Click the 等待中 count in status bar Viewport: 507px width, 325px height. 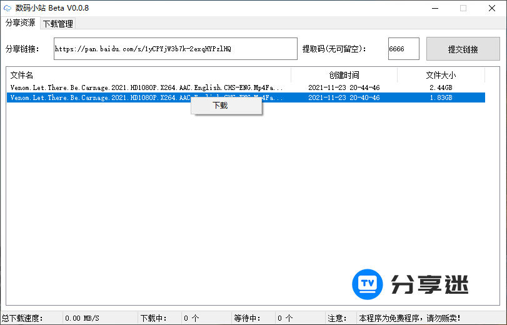click(x=284, y=318)
